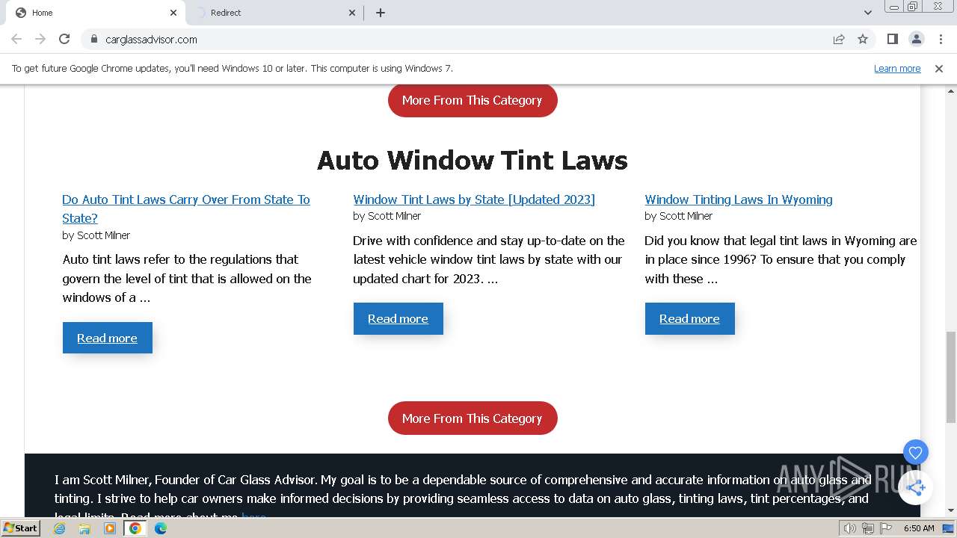Click the browser back arrow
957x538 pixels.
[16, 39]
